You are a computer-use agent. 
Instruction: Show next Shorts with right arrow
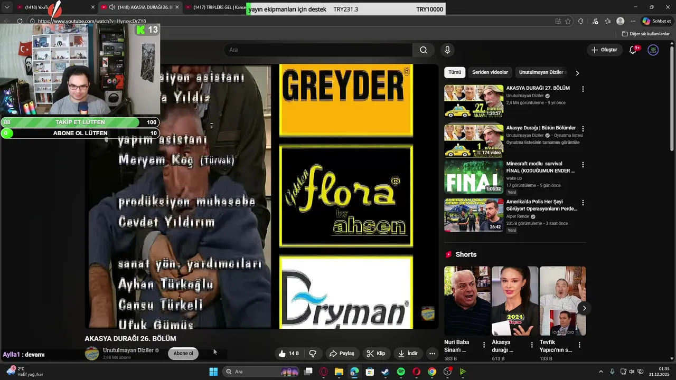pyautogui.click(x=584, y=308)
